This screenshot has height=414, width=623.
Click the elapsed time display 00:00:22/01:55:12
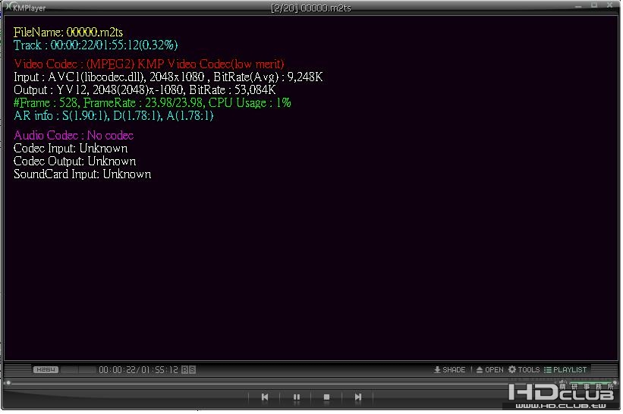(x=139, y=371)
